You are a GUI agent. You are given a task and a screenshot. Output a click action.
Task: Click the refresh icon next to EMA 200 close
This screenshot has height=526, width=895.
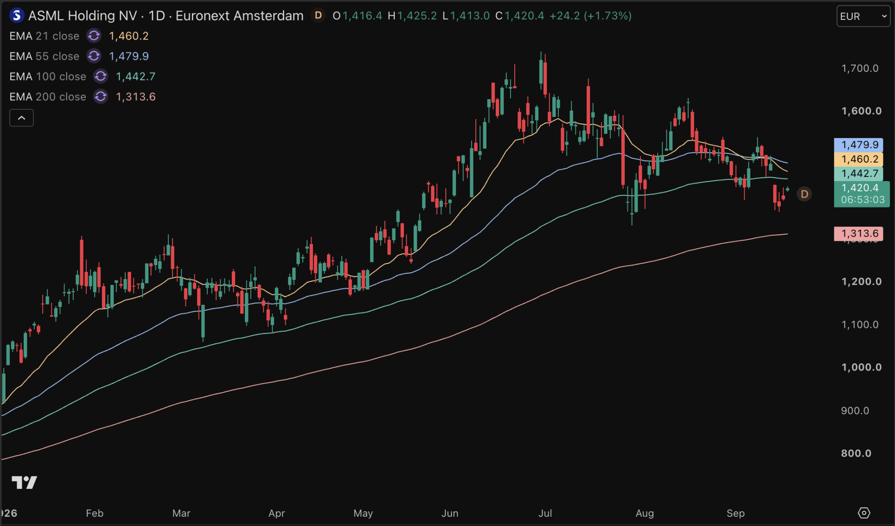click(x=101, y=97)
